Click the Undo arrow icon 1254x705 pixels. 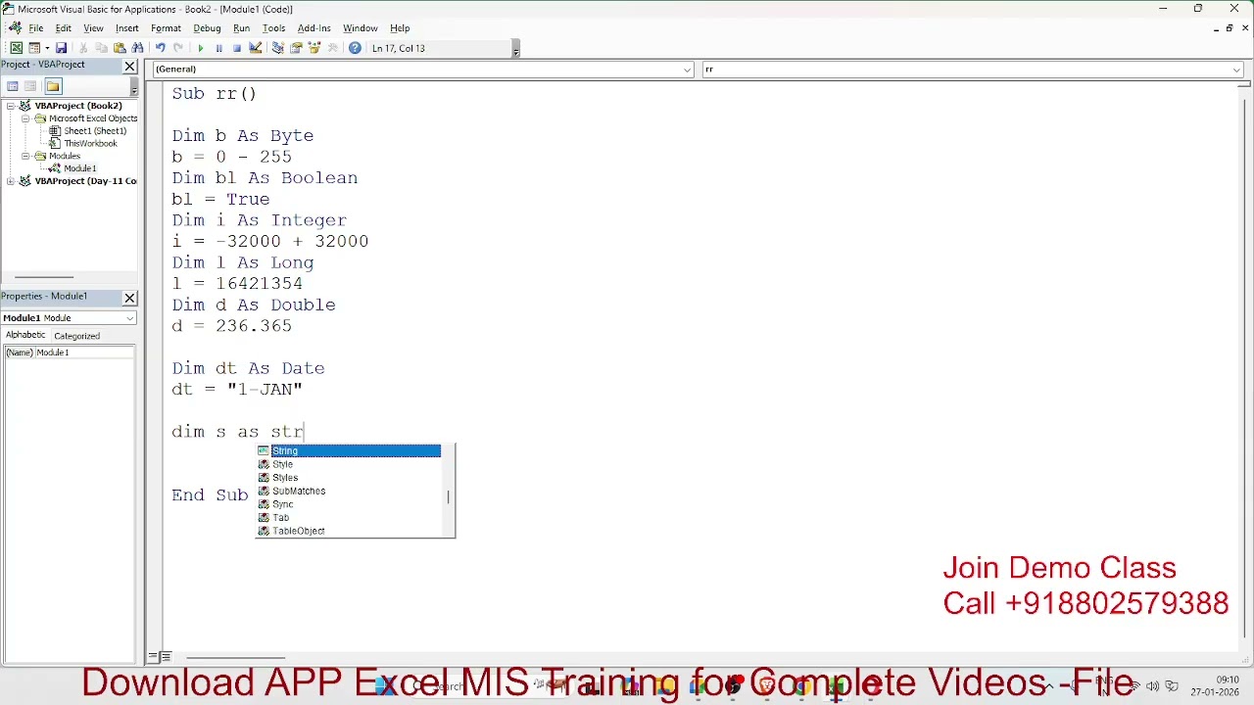point(161,48)
